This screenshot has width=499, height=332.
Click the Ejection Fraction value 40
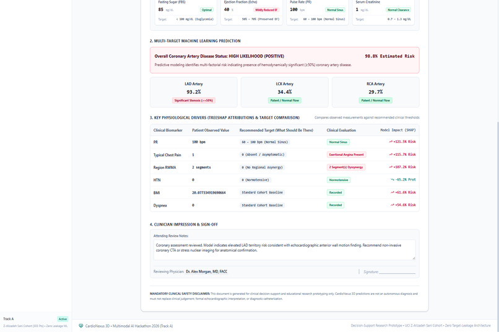[227, 9]
